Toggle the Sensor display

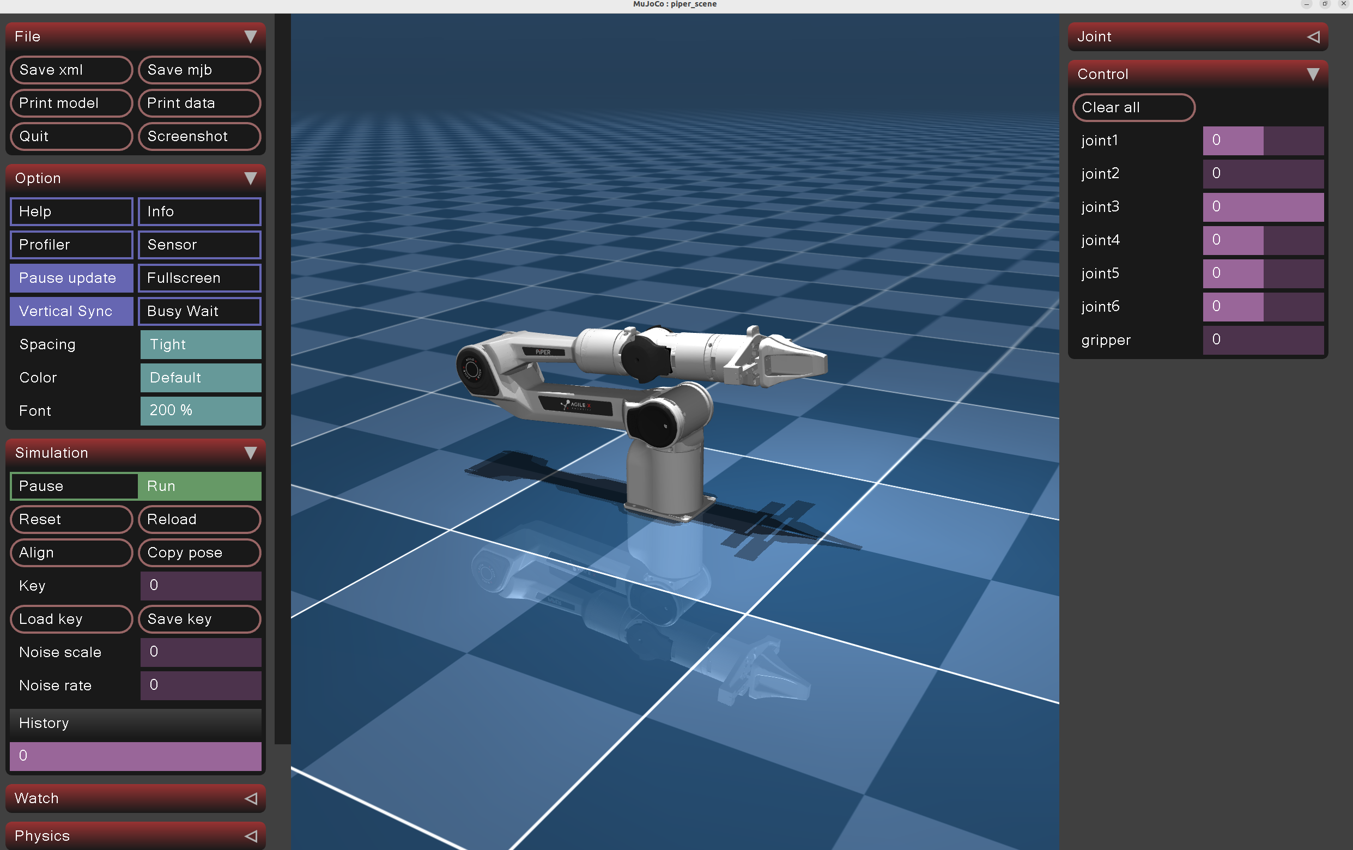point(199,245)
